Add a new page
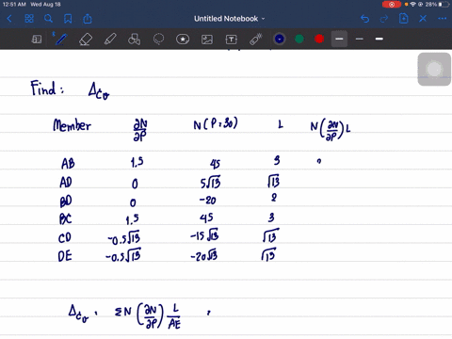The image size is (452, 339). click(x=403, y=19)
